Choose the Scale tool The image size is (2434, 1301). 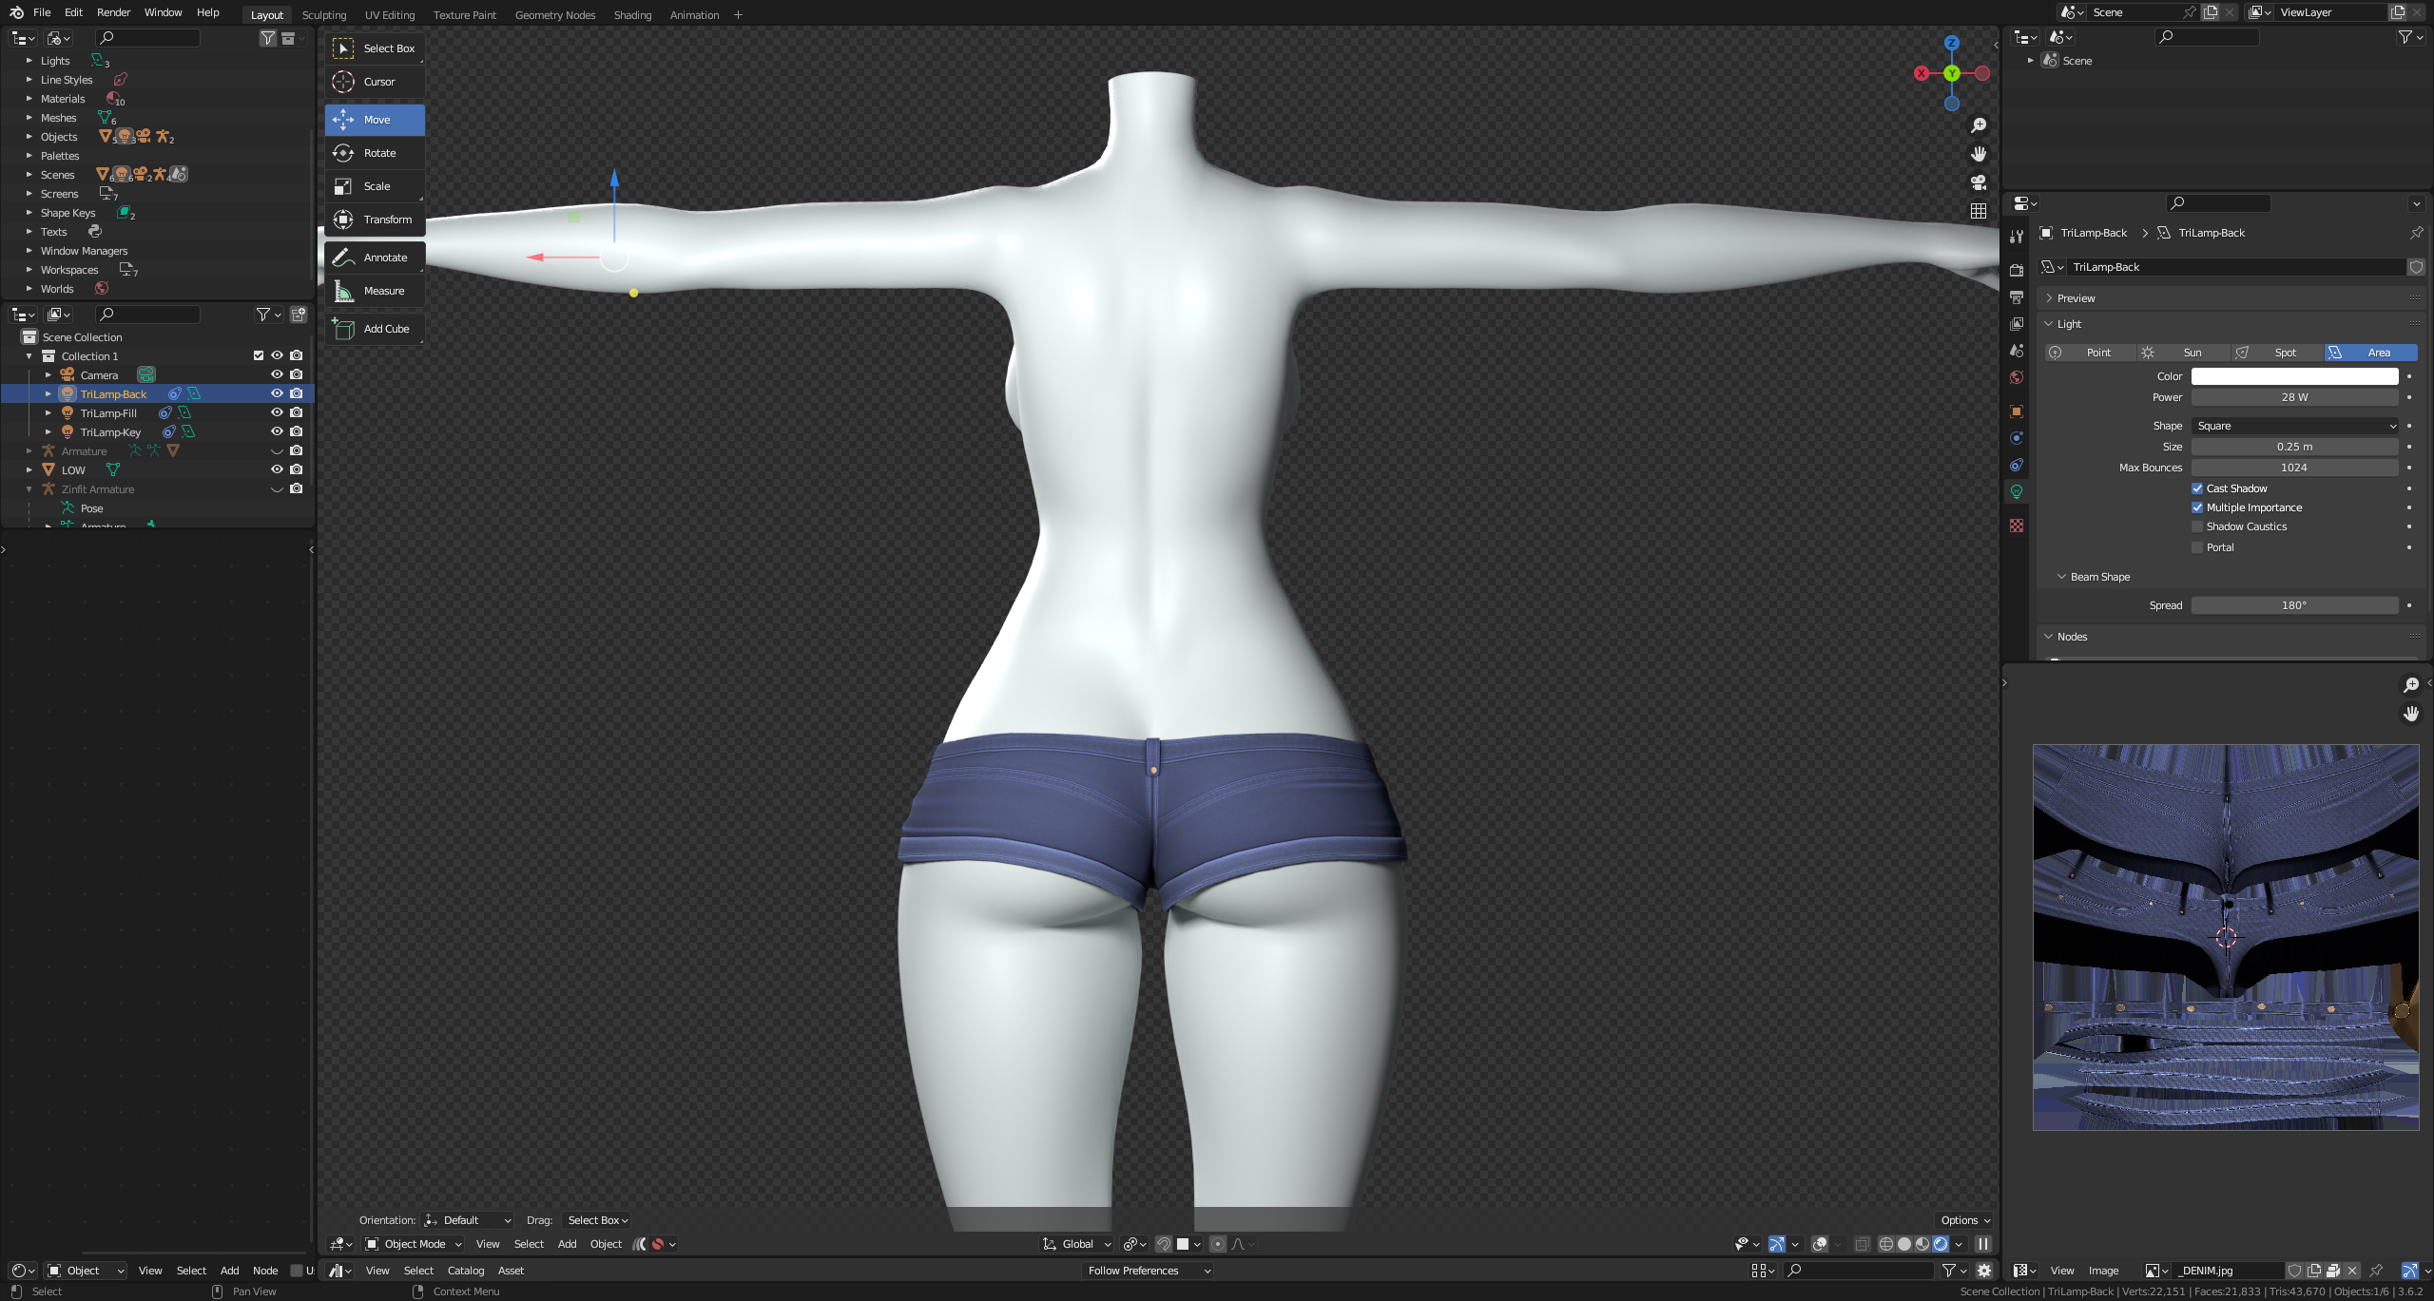click(375, 186)
